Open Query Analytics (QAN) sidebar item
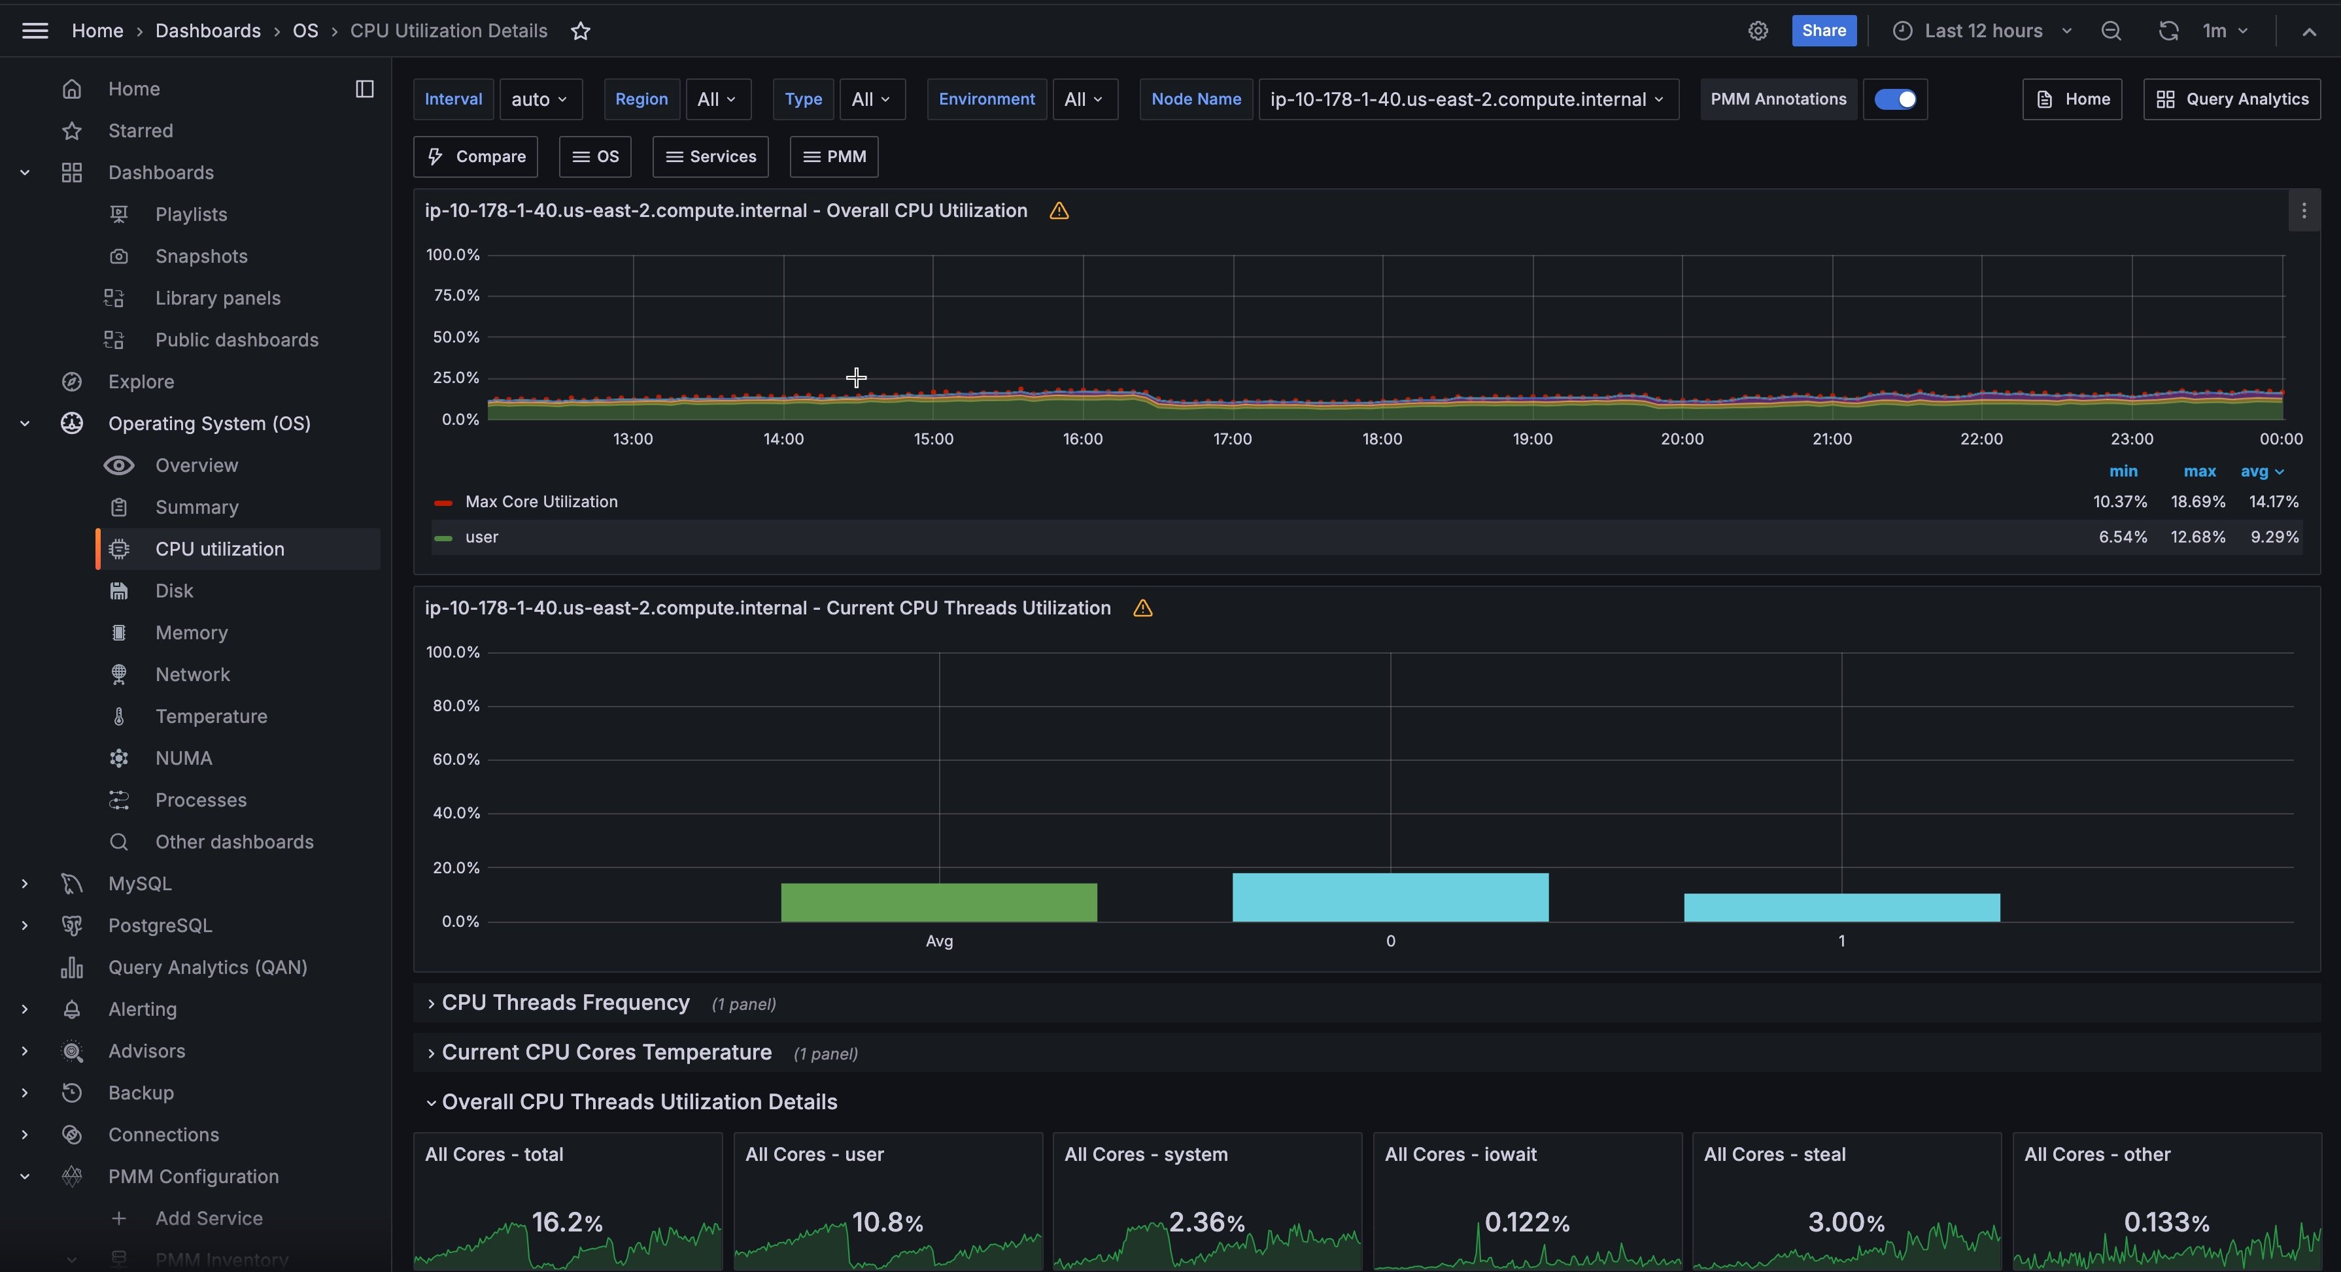 point(207,967)
